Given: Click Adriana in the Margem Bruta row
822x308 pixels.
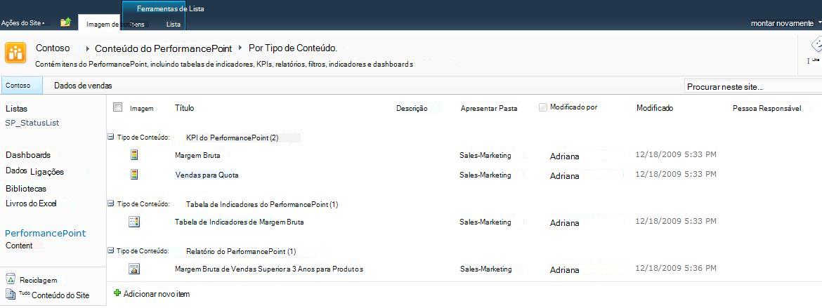Looking at the screenshot, I should (565, 156).
